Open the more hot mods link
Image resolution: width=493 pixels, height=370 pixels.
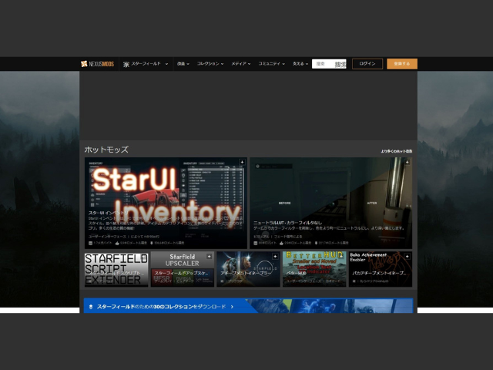coord(396,151)
